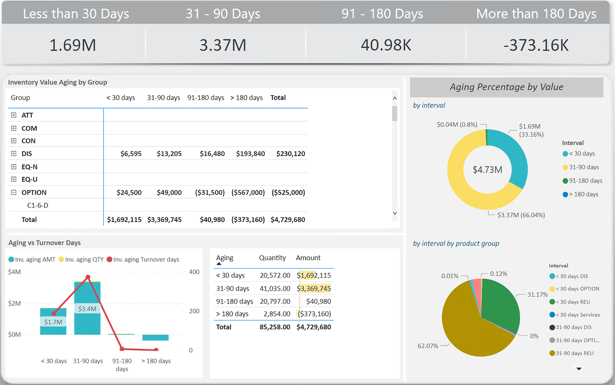Viewport: 615px width, 385px height.
Task: Toggle the "< 30 days Services" legend entry
Action: [551, 314]
